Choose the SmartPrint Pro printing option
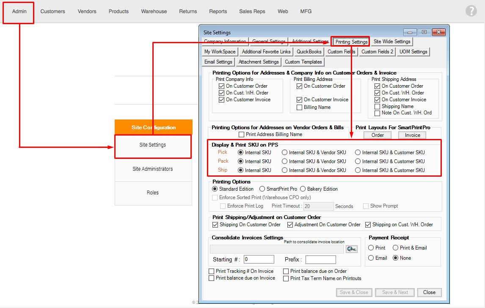 pos(262,189)
